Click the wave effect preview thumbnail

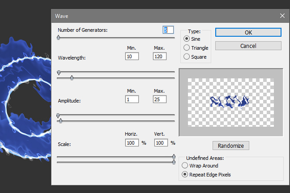pyautogui.click(x=231, y=103)
